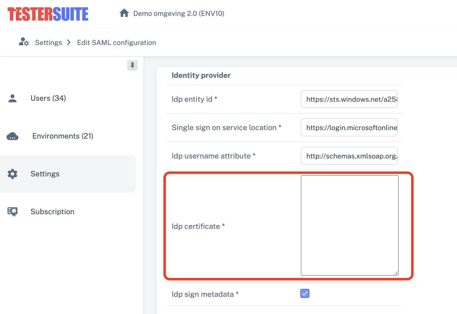The height and width of the screenshot is (314, 457).
Task: Pin the sidebar with the pushpin icon
Action: click(133, 65)
